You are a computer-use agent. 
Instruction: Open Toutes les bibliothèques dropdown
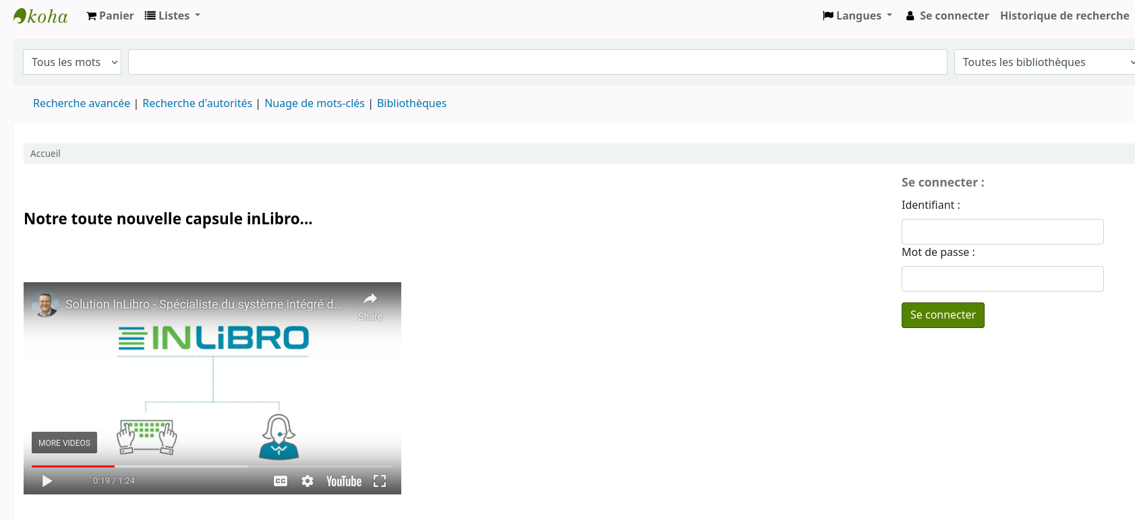(x=1045, y=62)
